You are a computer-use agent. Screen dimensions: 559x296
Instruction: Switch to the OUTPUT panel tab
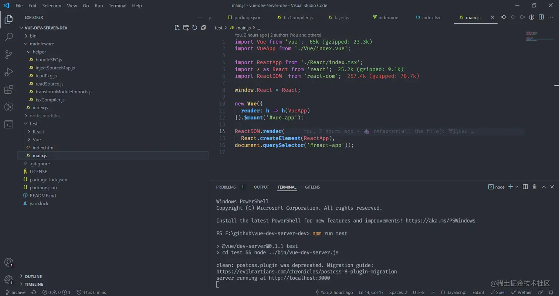pyautogui.click(x=261, y=187)
